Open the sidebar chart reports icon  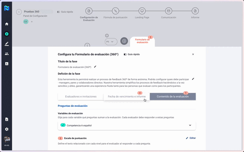coord(6,64)
